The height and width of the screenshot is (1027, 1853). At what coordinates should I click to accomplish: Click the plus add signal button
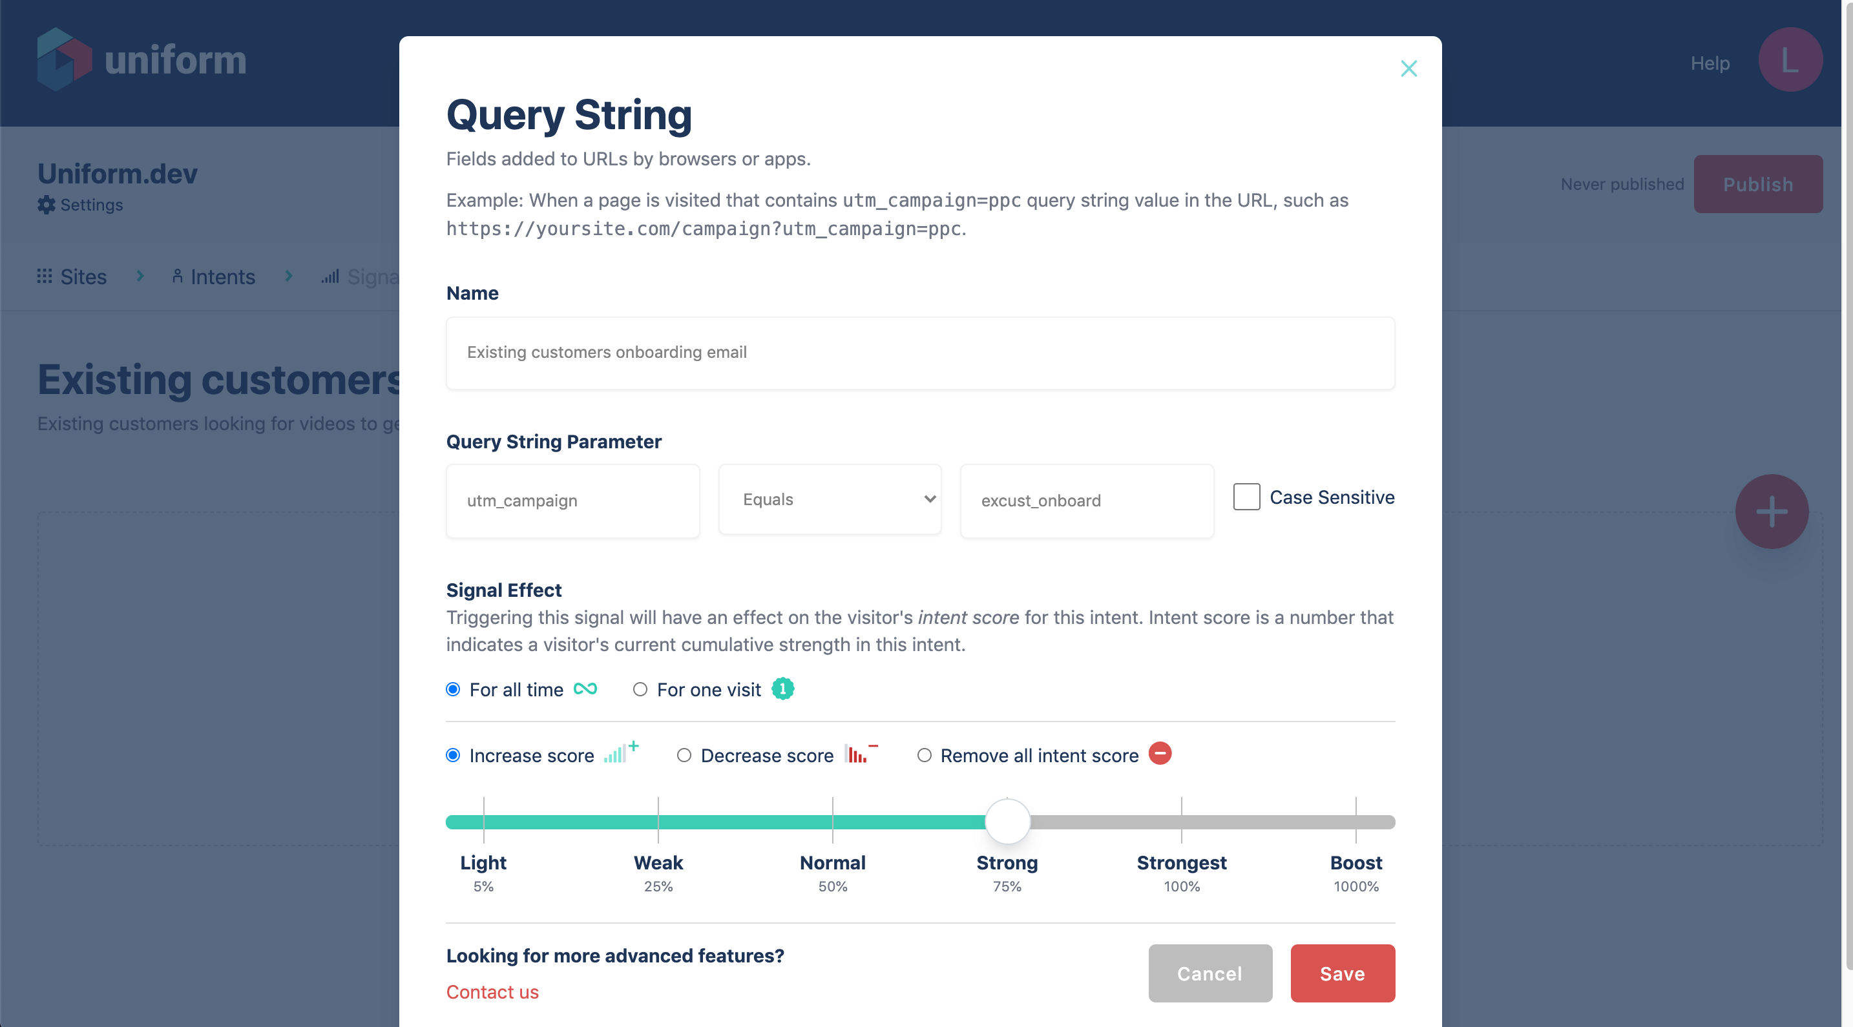pos(1771,512)
